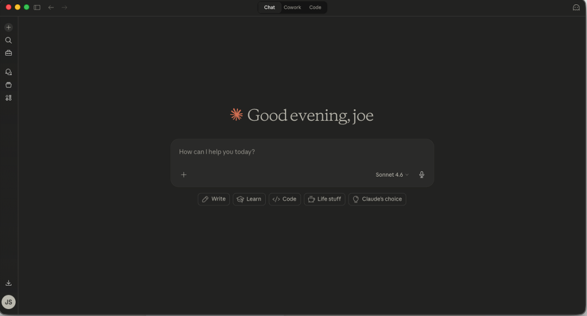Focus the 'How can I help you today?' field
Image resolution: width=587 pixels, height=316 pixels.
click(302, 152)
